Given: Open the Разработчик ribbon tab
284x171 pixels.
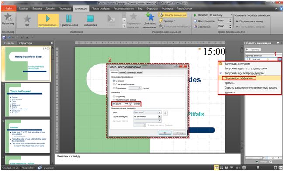Looking at the screenshot, I should pyautogui.click(x=184, y=8).
